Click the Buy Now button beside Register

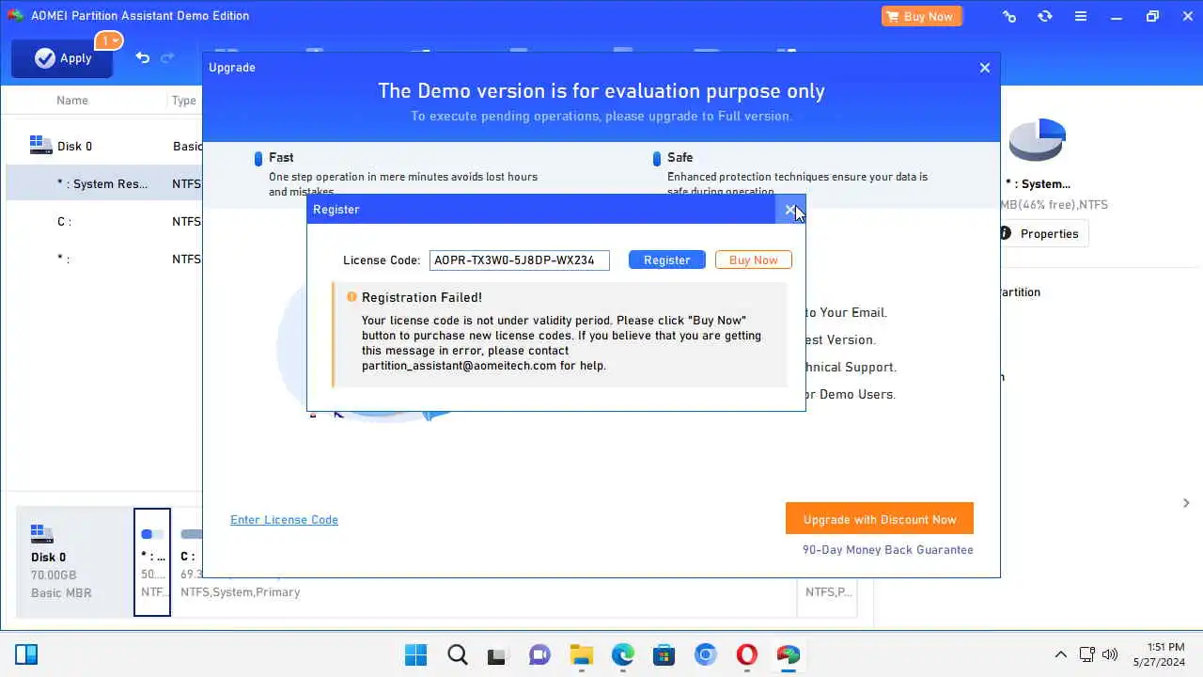point(753,260)
